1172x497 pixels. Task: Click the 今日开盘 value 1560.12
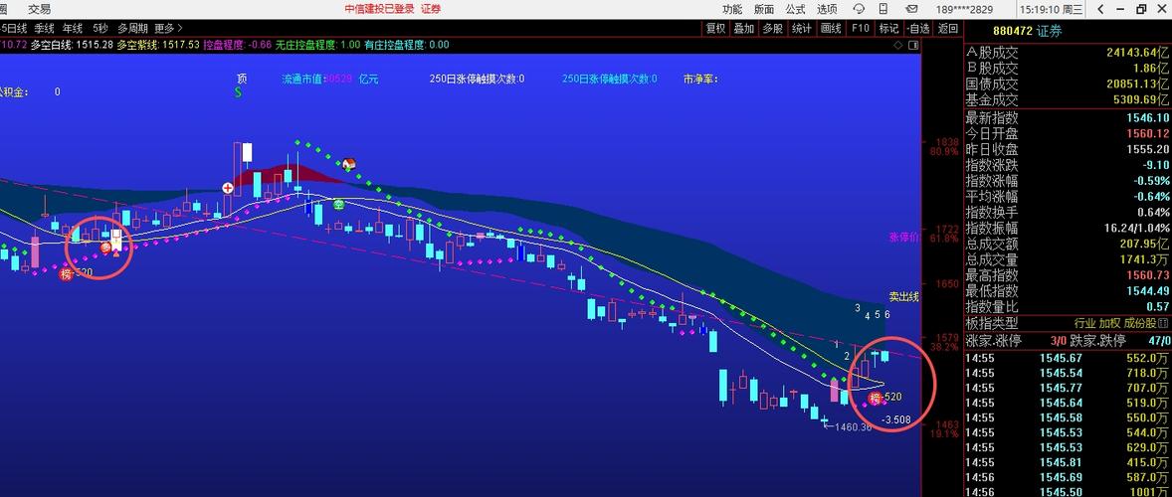pos(1149,133)
